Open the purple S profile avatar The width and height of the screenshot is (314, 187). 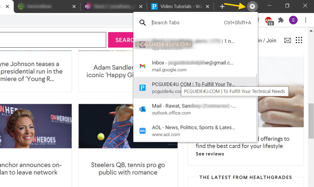(x=293, y=20)
